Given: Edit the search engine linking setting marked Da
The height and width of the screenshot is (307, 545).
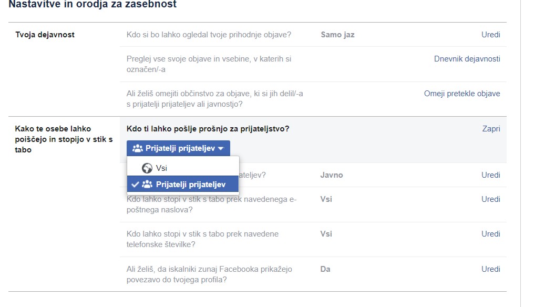Looking at the screenshot, I should (x=490, y=269).
